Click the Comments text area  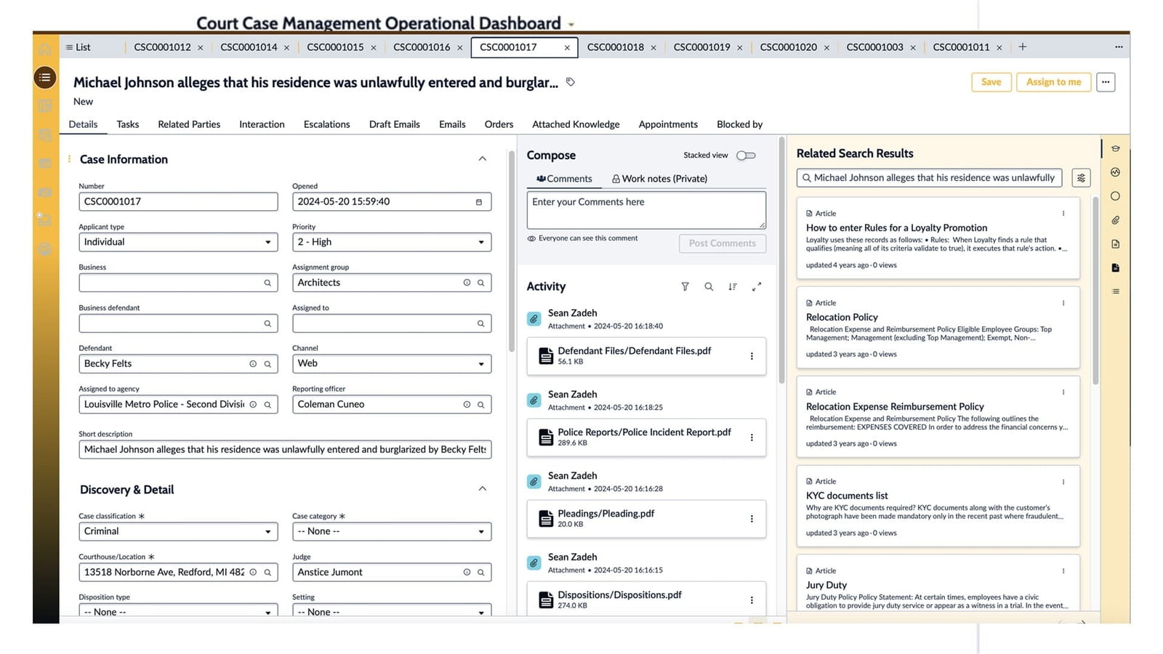tap(646, 210)
